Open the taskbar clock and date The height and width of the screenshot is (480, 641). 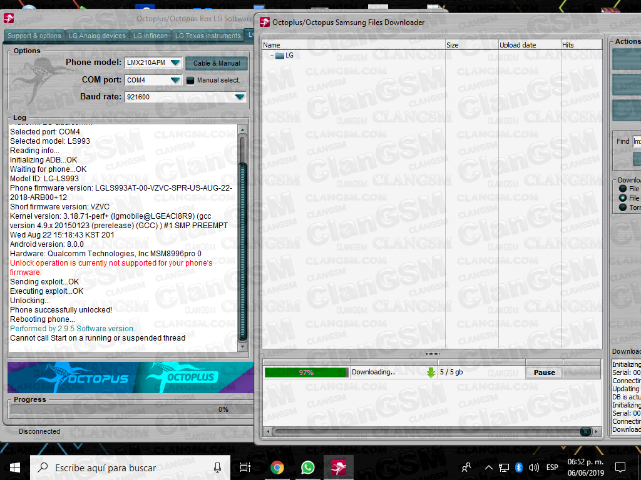click(x=585, y=467)
